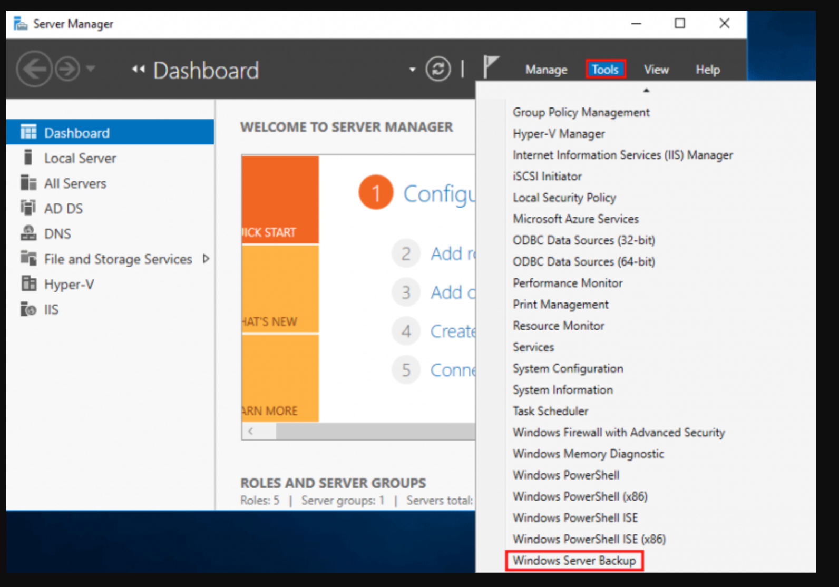
Task: Expand File and Storage Services arrow
Action: coord(206,259)
